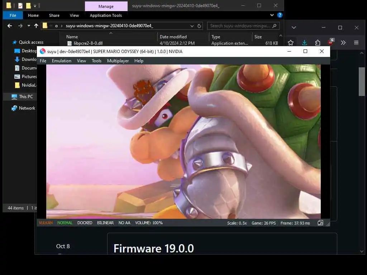Open the File tab in File Explorer
This screenshot has height=275, width=367.
point(13,15)
